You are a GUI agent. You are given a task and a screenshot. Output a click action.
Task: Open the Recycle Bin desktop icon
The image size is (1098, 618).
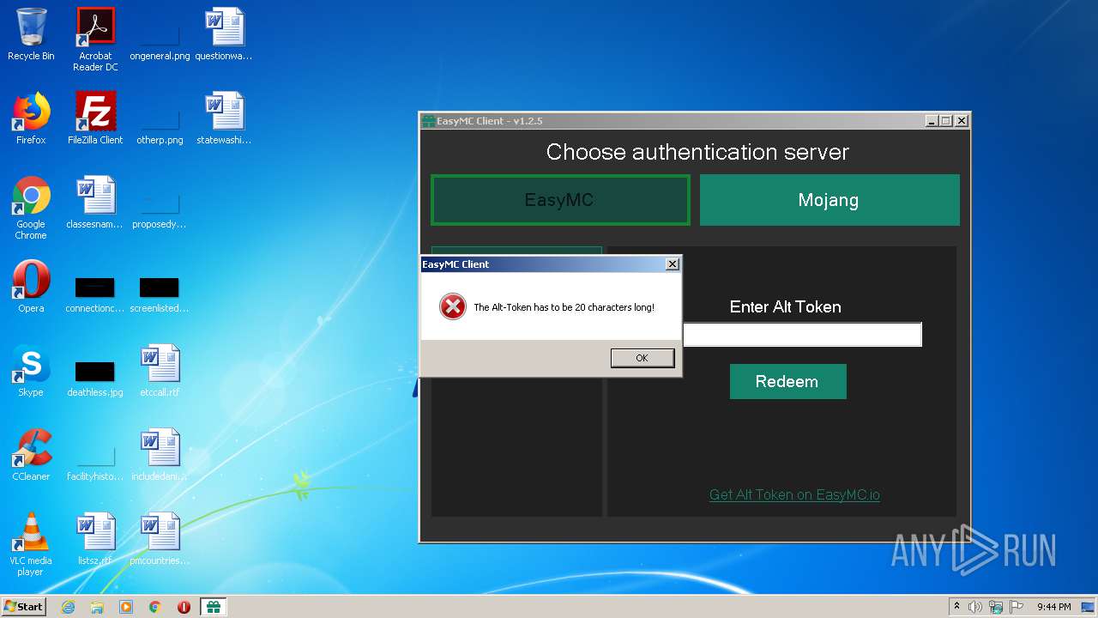tap(31, 34)
